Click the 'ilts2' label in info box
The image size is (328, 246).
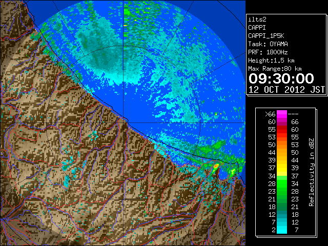[257, 19]
